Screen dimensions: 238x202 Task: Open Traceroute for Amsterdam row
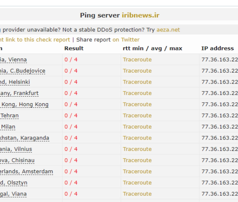[x=137, y=172]
